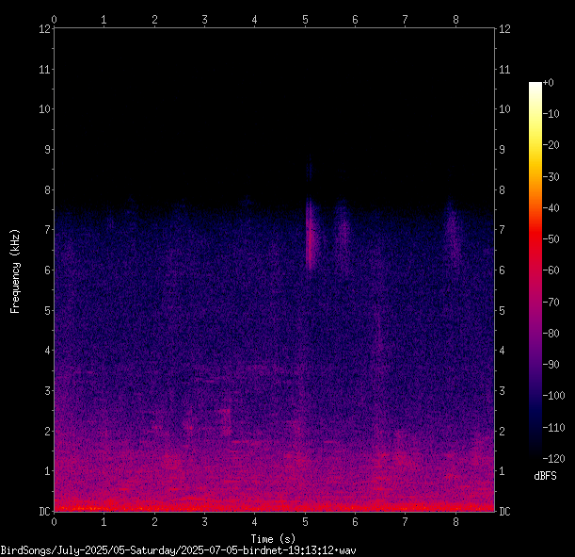
Task: Click the bottom time axis 4 label
Action: [x=255, y=521]
